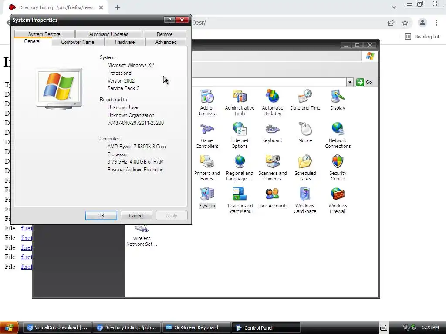Open Security Center shield icon
This screenshot has height=334, width=446.
[x=338, y=168]
